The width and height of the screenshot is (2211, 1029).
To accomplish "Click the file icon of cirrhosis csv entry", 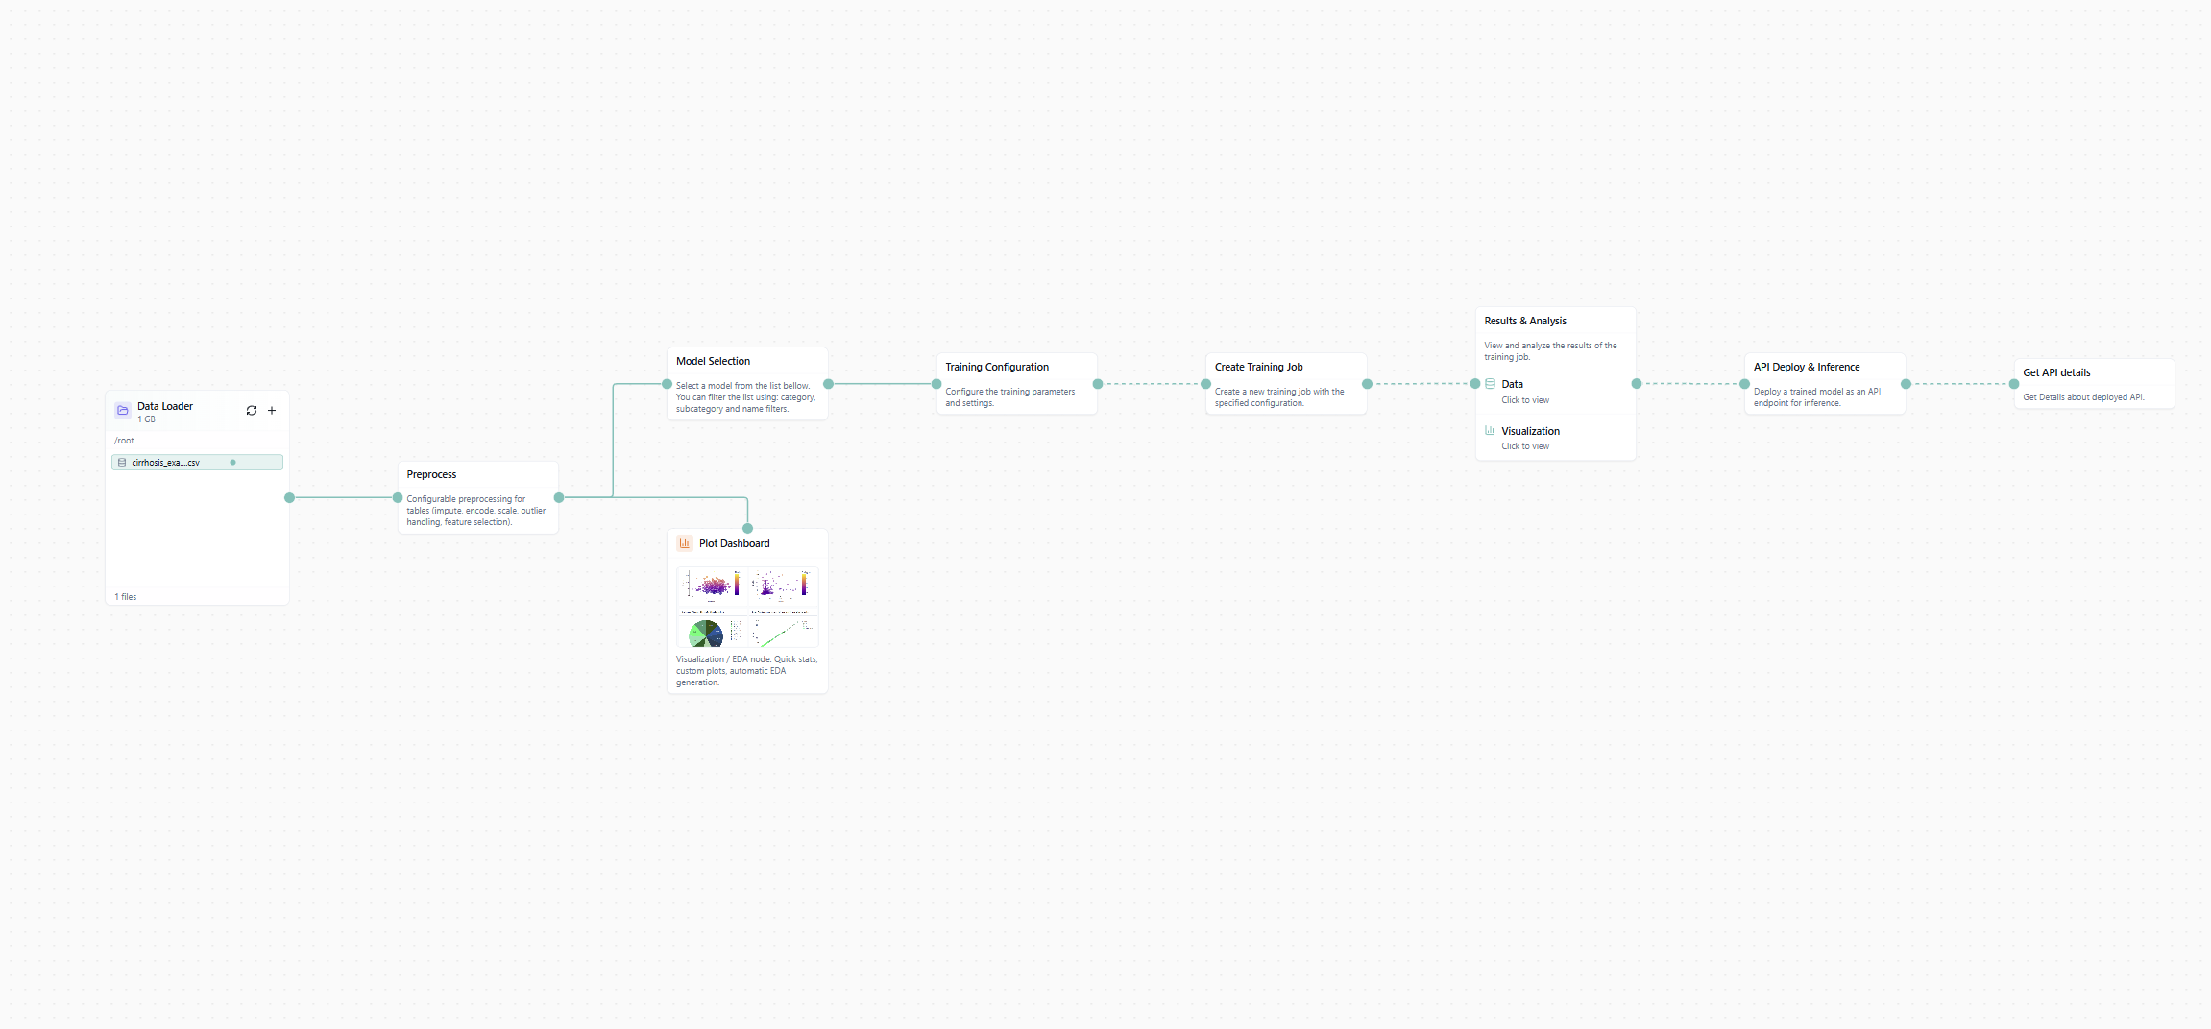I will pos(122,463).
